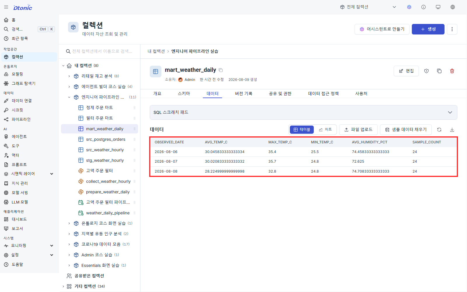Delete dataset with red trash icon
This screenshot has height=292, width=467.
point(452,71)
